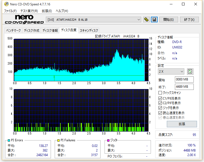Click the Nero app icon in title bar
This screenshot has height=162, width=204.
[6, 4]
